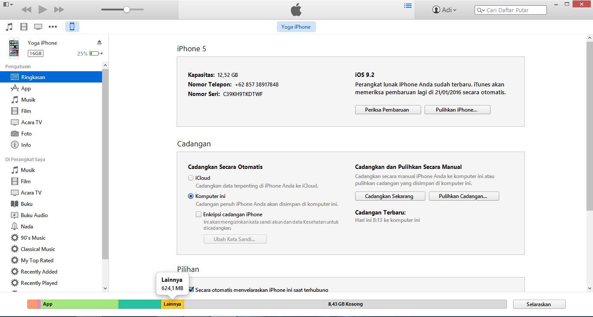Click the 16GB capacity badge
Viewport: 593px width, 317px height.
tap(36, 53)
